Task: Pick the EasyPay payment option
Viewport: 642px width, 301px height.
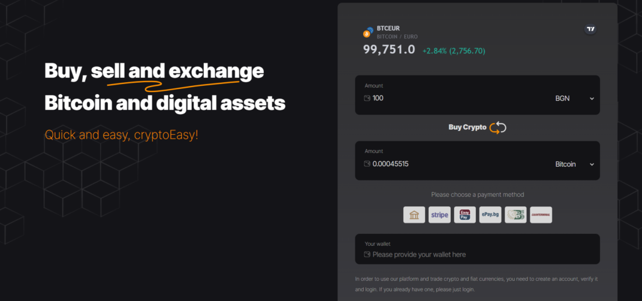Action: (465, 215)
